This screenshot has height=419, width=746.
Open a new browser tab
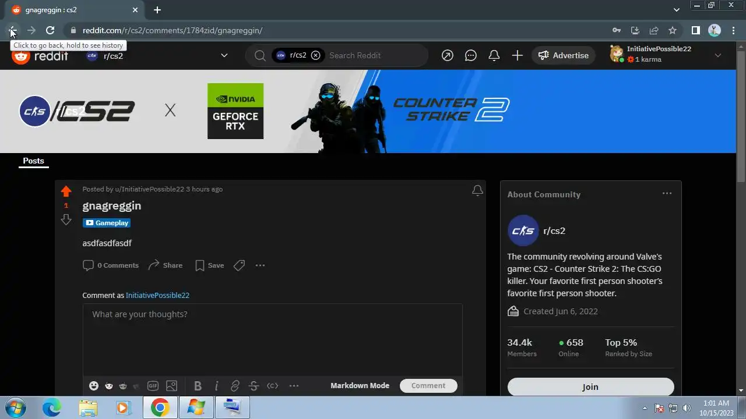click(x=157, y=10)
